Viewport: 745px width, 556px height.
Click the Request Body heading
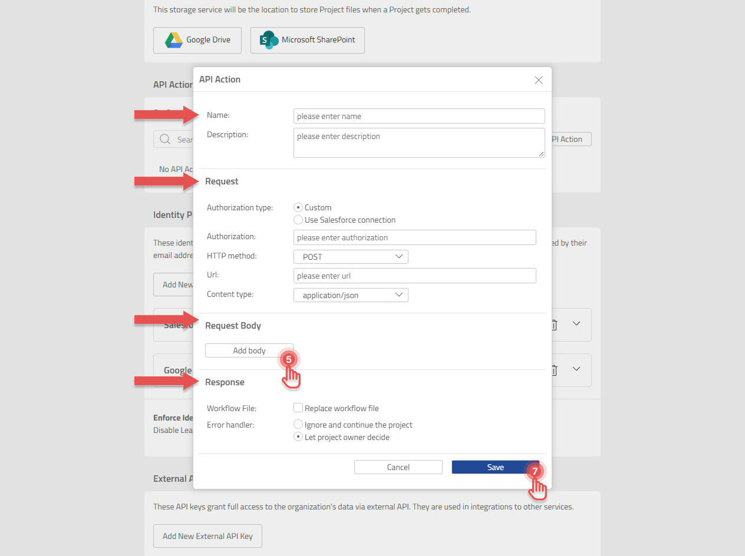point(233,326)
